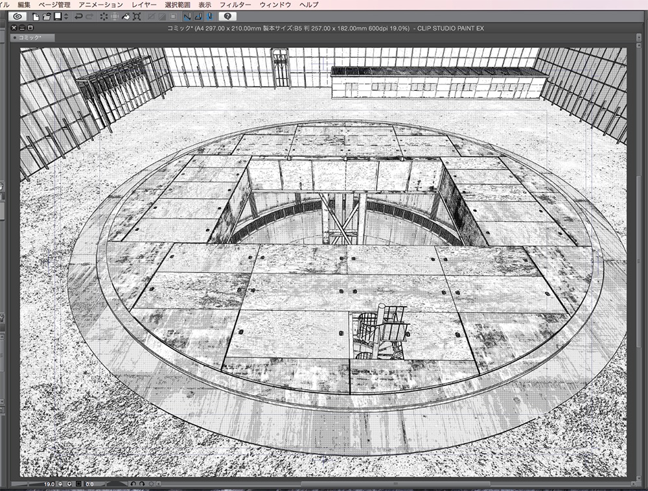Toggle Snap to Ruler
This screenshot has width=648, height=491.
pos(187,17)
